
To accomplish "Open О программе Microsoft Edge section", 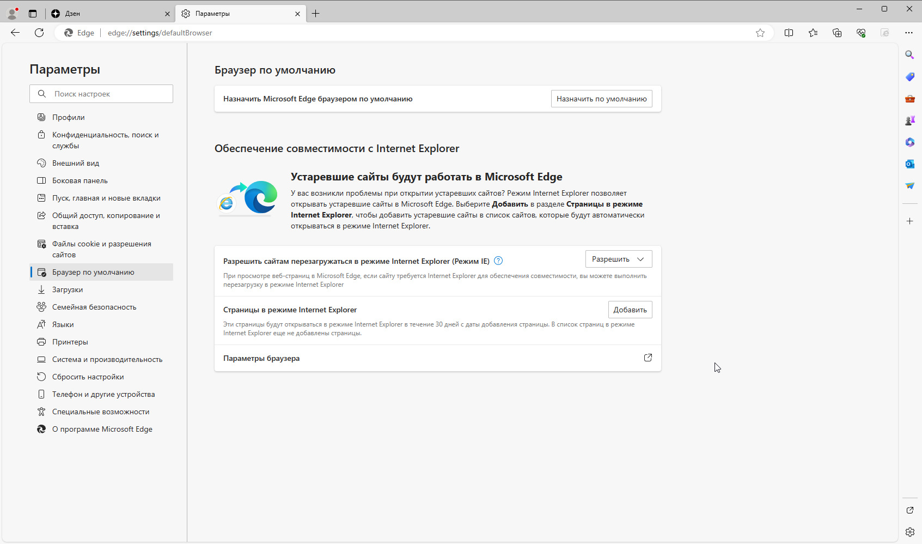I will click(x=101, y=429).
